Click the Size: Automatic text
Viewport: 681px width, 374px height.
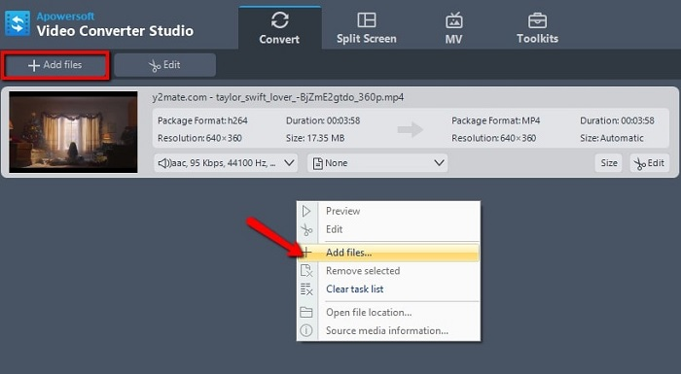[x=612, y=138]
